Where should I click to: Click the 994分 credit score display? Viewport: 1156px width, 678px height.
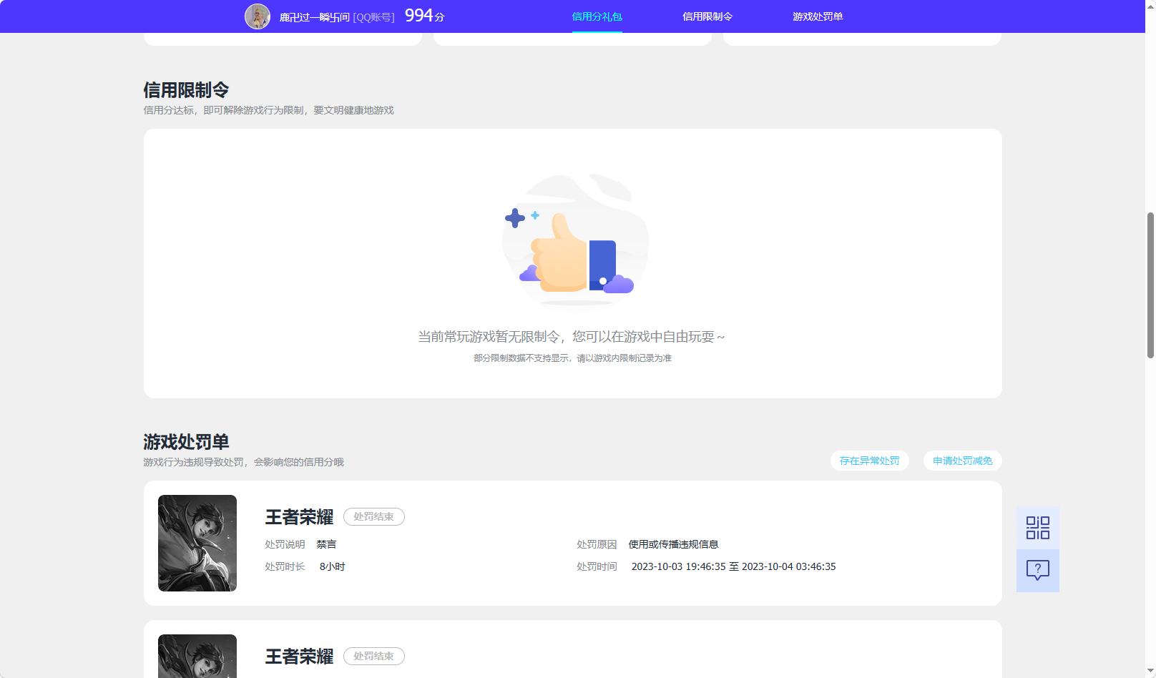422,15
